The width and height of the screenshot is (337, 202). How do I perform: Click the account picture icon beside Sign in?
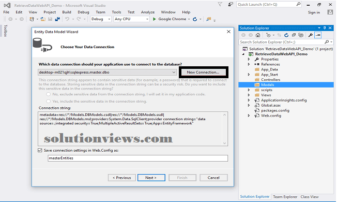[x=330, y=12]
